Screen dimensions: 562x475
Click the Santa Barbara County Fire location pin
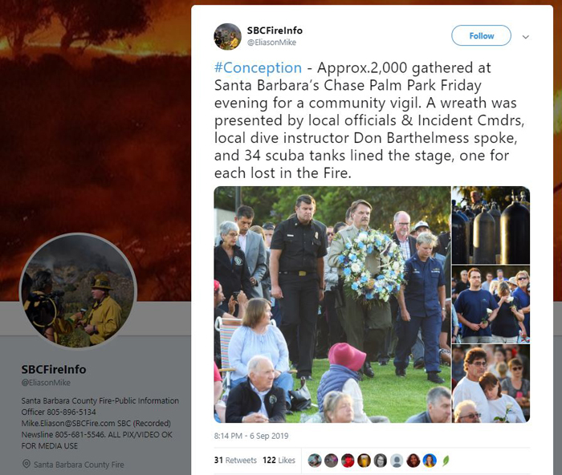coord(26,465)
